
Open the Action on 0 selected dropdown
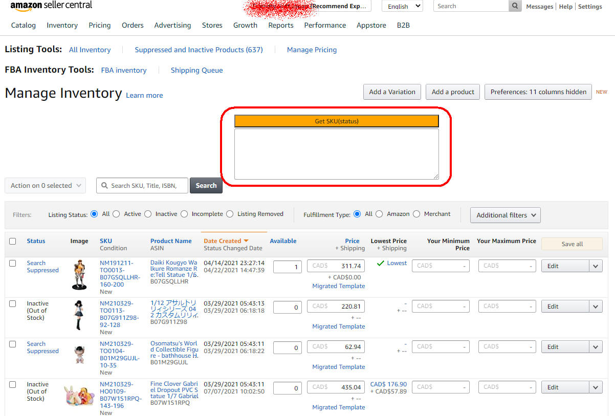point(45,186)
